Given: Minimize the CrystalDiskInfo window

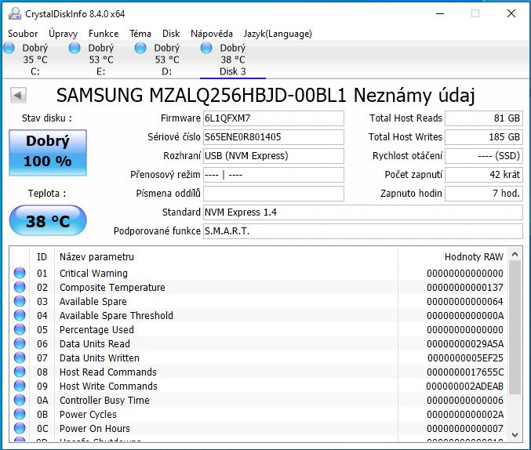Looking at the screenshot, I should 440,13.
